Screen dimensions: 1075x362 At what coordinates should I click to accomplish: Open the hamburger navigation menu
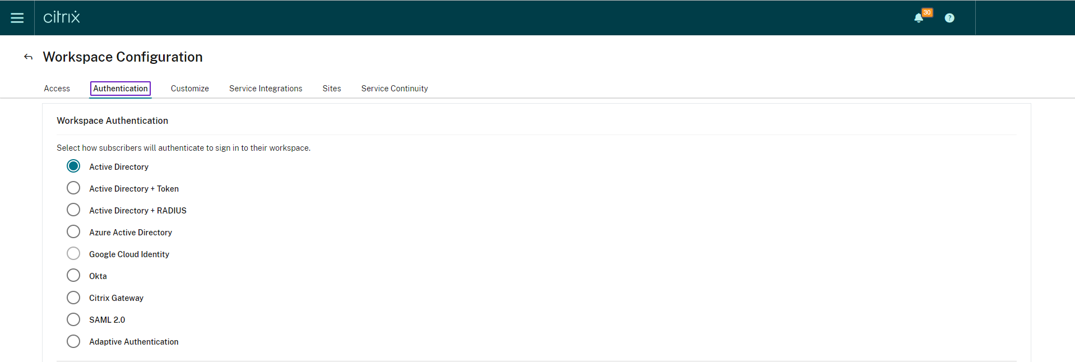point(17,18)
